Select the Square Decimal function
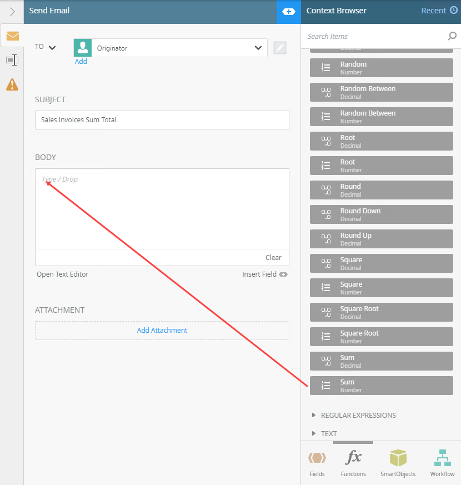 pyautogui.click(x=382, y=263)
